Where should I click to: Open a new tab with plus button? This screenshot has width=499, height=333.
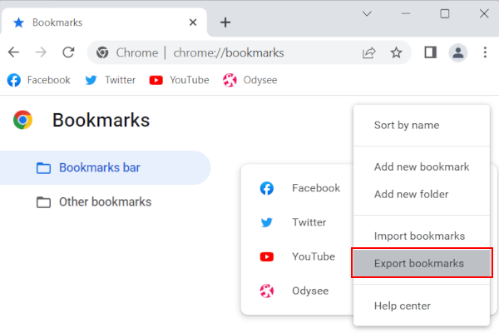pos(225,22)
